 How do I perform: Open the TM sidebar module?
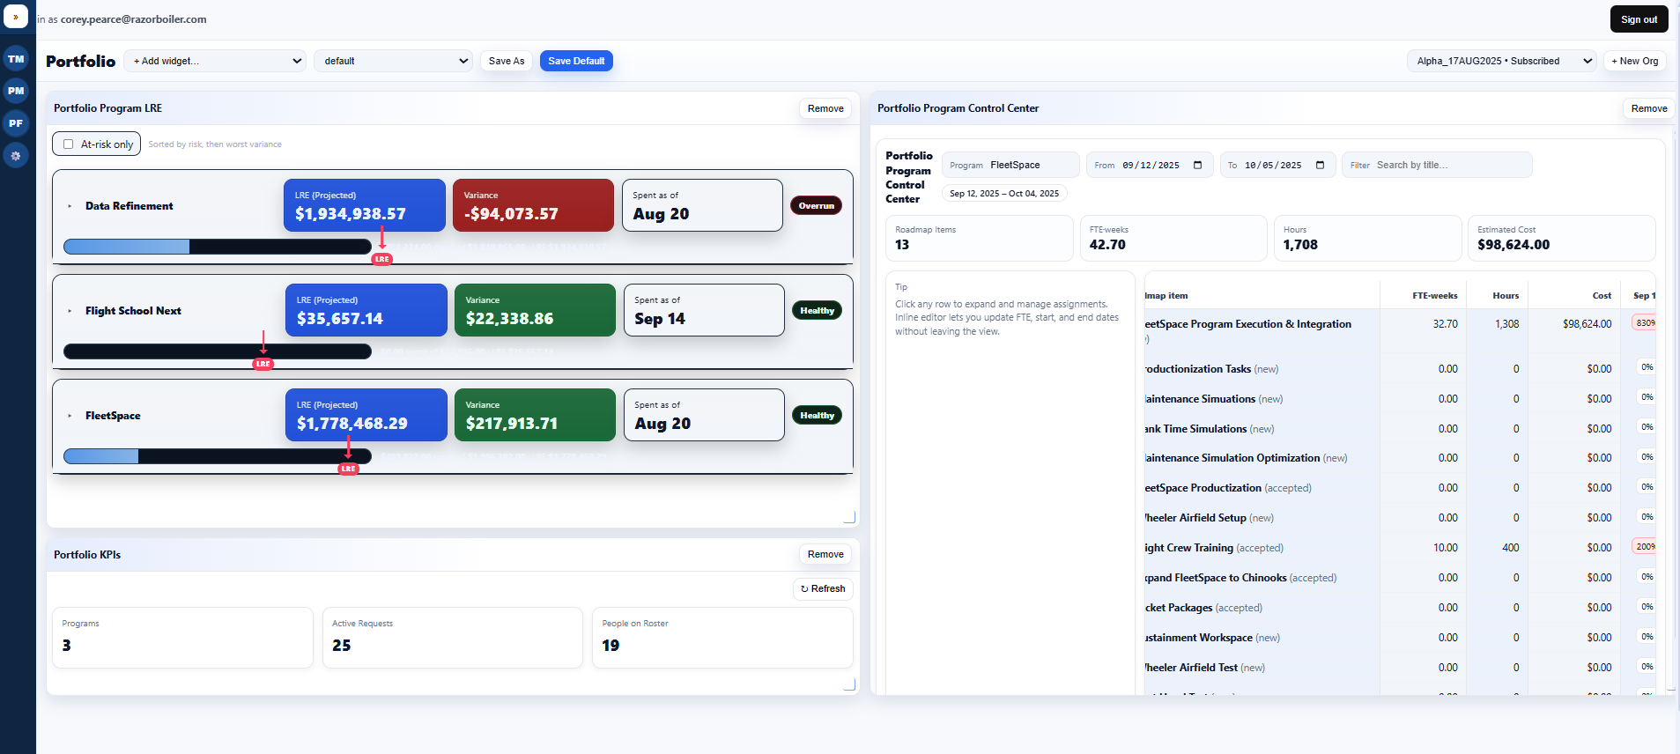click(16, 59)
